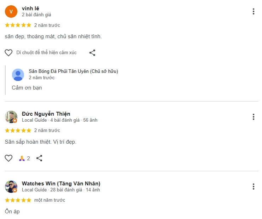Viewport: 262px width, 219px height.
Task: Click the praying hands reaction count
Action: tap(24, 158)
